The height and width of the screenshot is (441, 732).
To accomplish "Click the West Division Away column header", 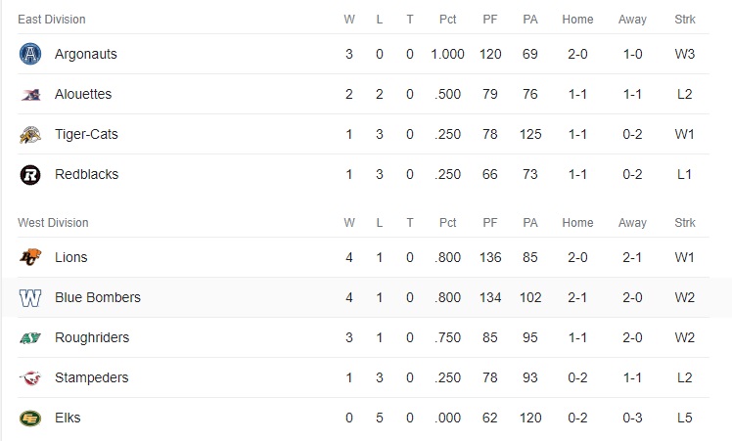I will click(x=632, y=223).
